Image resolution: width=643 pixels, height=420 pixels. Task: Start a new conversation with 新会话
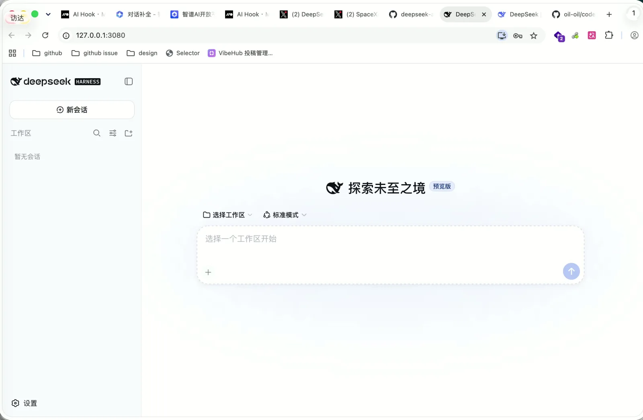coord(72,110)
